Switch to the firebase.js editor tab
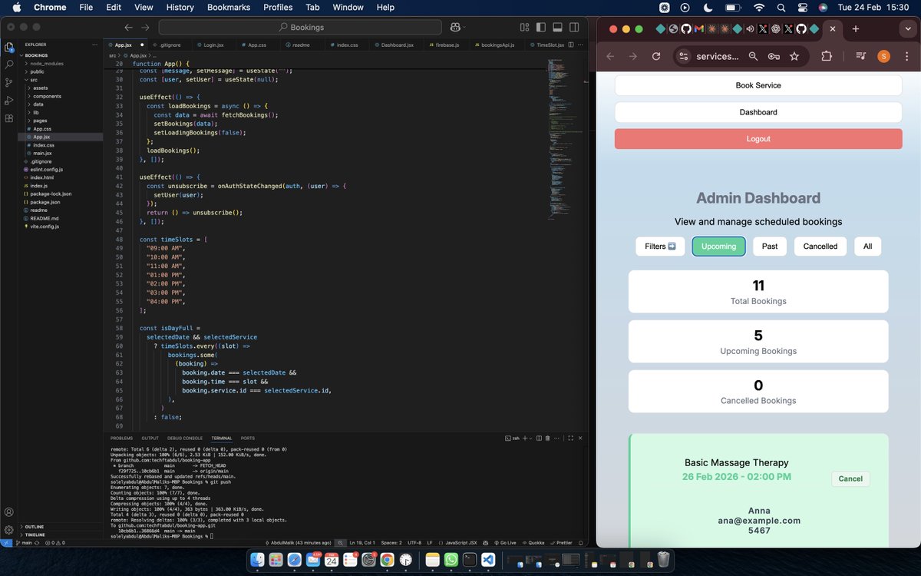The image size is (921, 576). coord(447,45)
